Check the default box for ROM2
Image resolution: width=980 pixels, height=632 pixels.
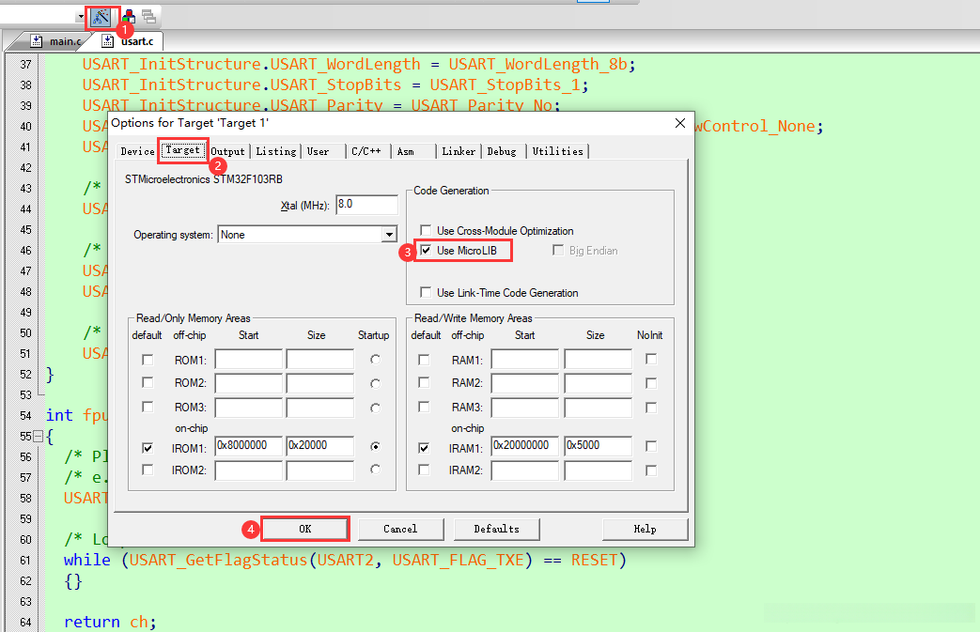point(148,382)
